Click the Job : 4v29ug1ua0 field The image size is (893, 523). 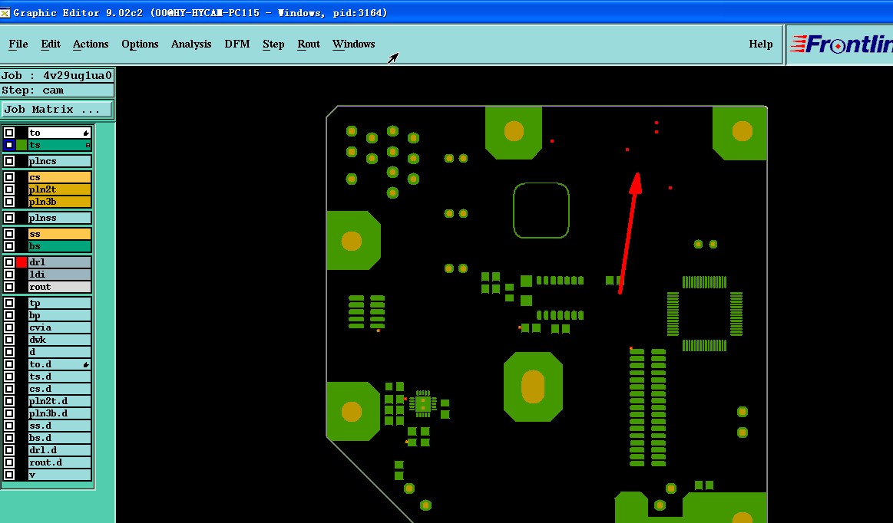point(57,76)
